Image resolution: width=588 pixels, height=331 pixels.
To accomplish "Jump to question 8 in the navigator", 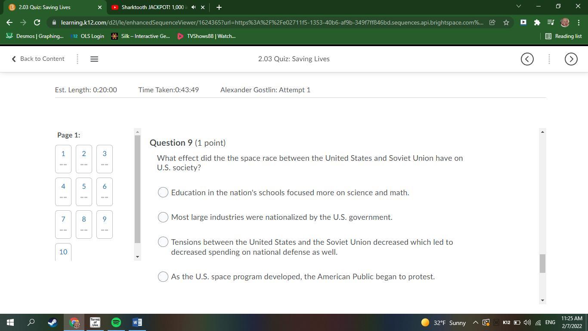I will click(84, 225).
